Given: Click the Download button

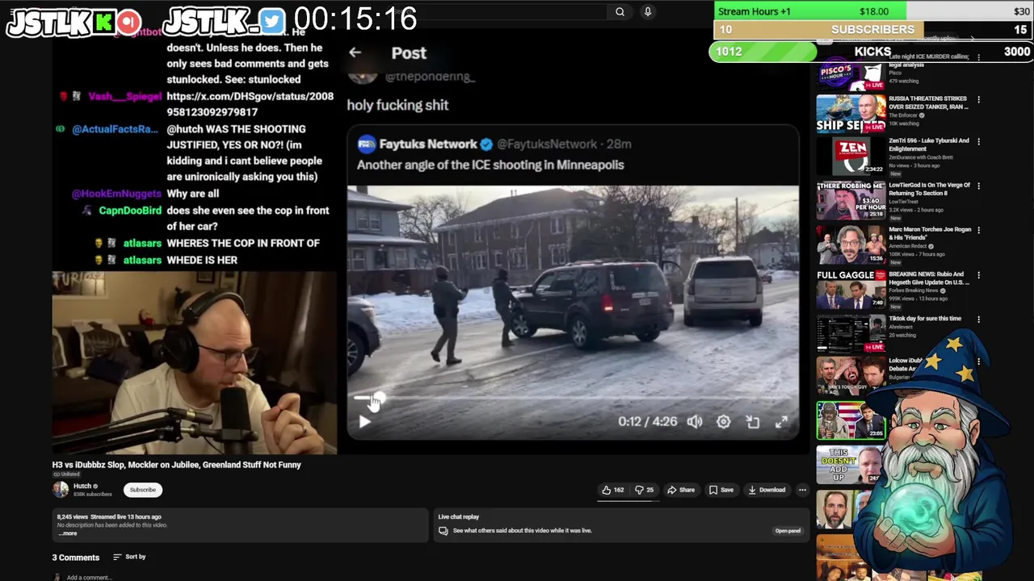Looking at the screenshot, I should click(767, 490).
